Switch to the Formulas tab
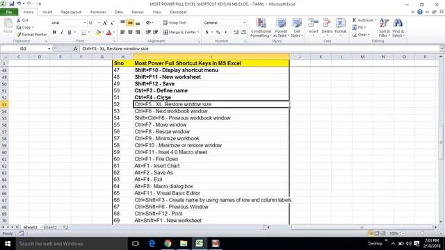The image size is (445, 250). (x=98, y=12)
